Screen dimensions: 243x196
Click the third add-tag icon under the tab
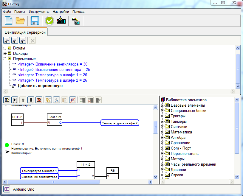[23, 41]
